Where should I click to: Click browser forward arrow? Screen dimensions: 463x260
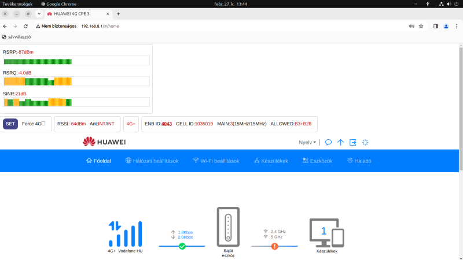[x=15, y=26]
